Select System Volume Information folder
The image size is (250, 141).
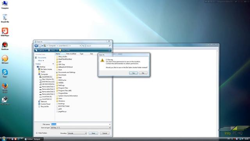67,96
